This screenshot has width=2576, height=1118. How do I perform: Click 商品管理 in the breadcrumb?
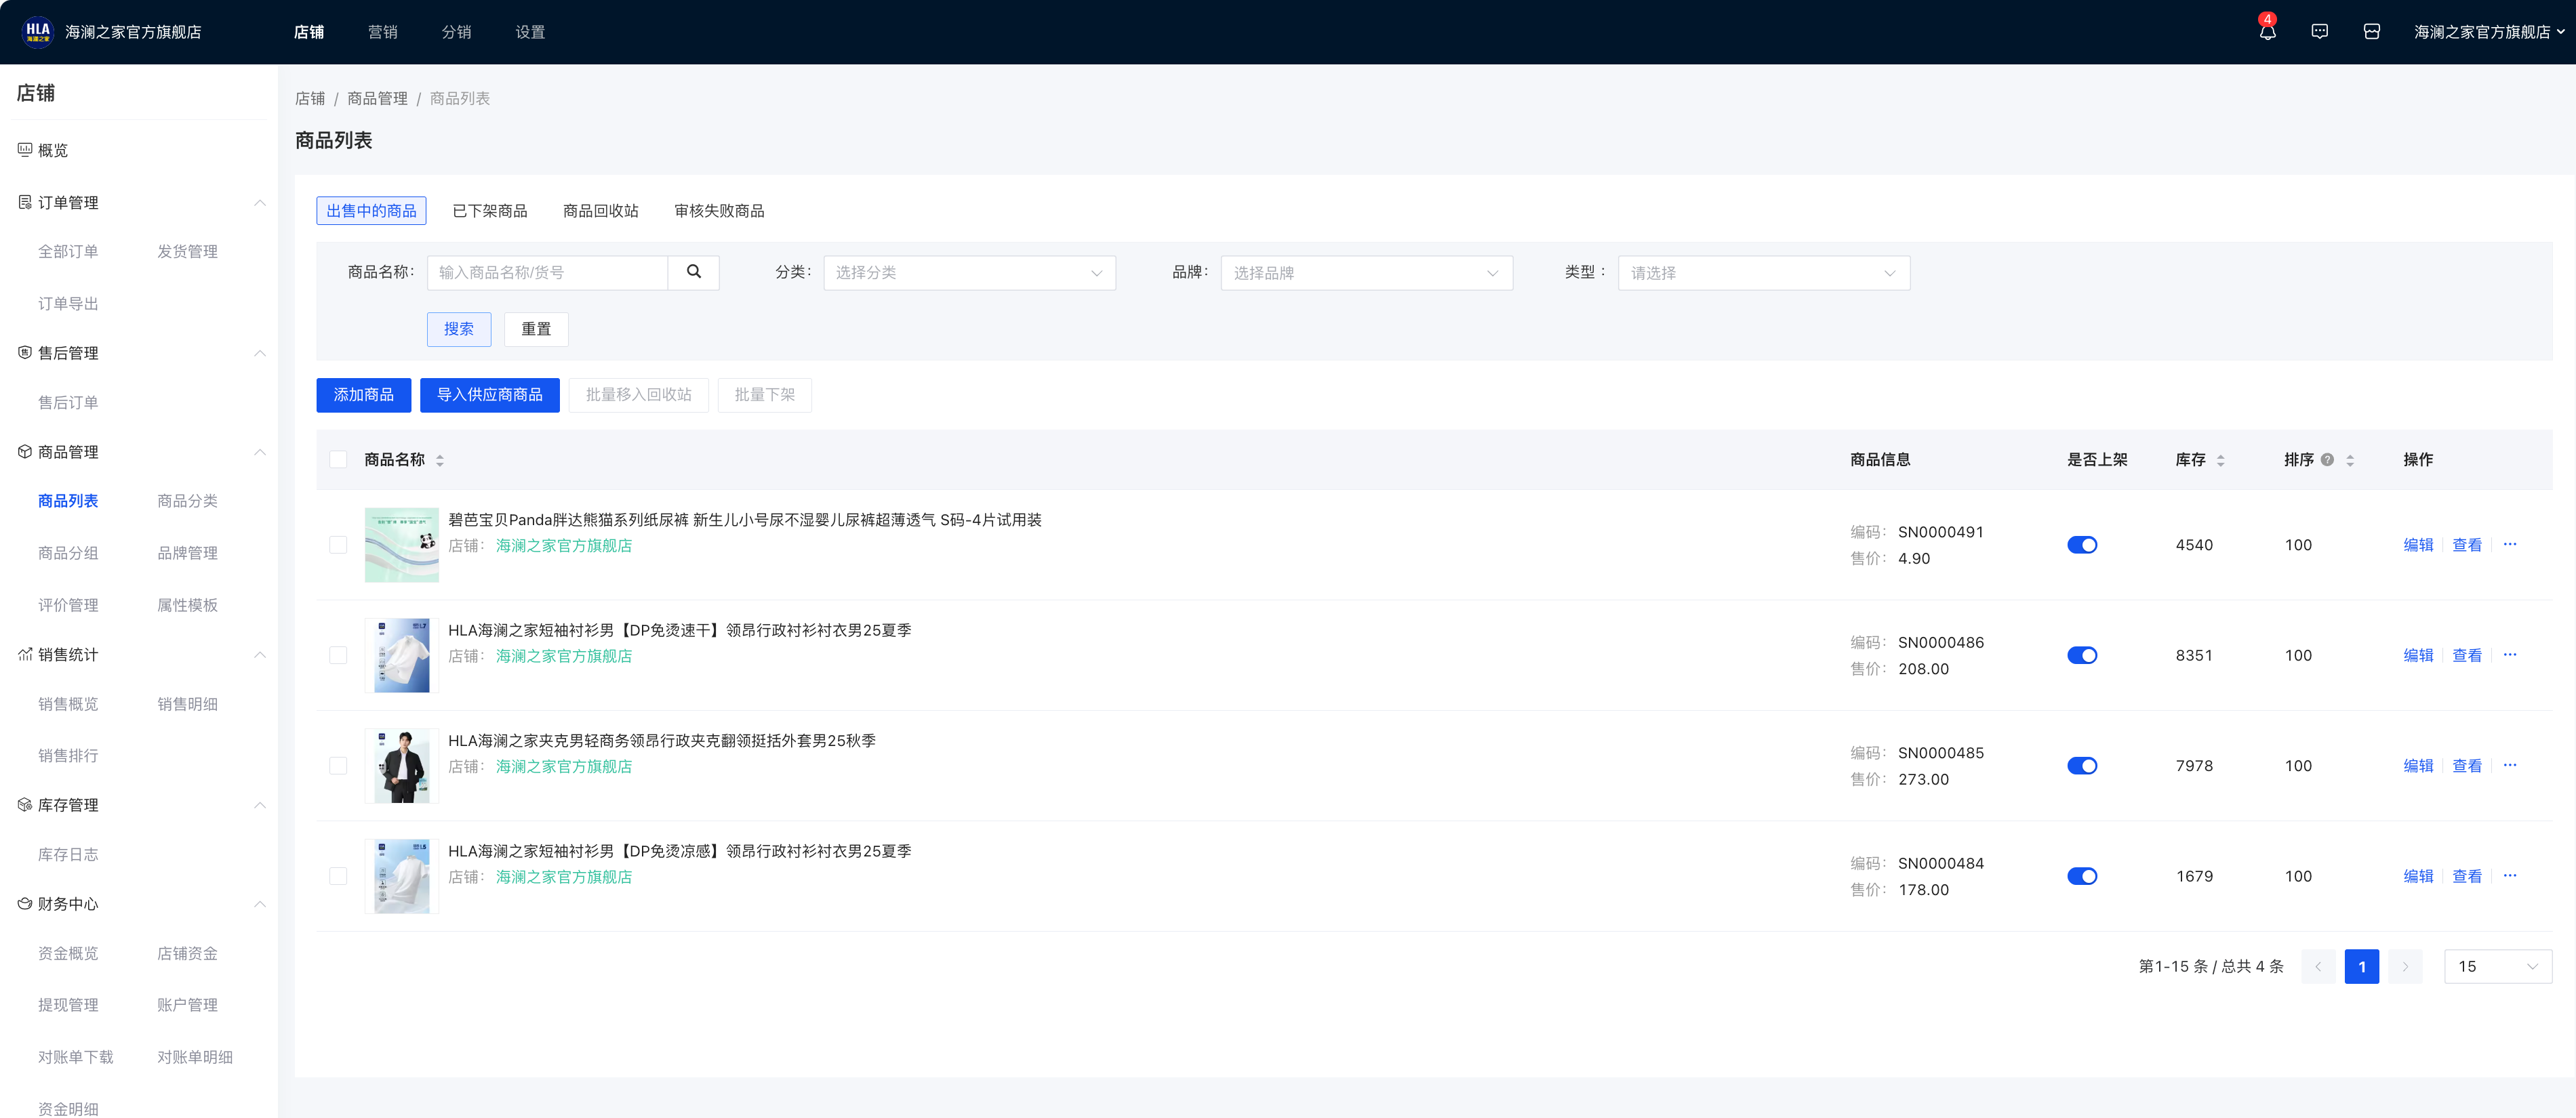377,98
